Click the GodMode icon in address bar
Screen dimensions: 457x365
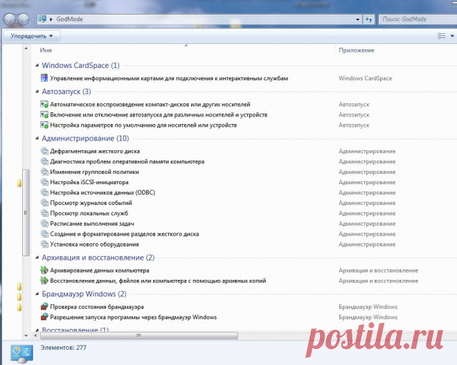[42, 19]
